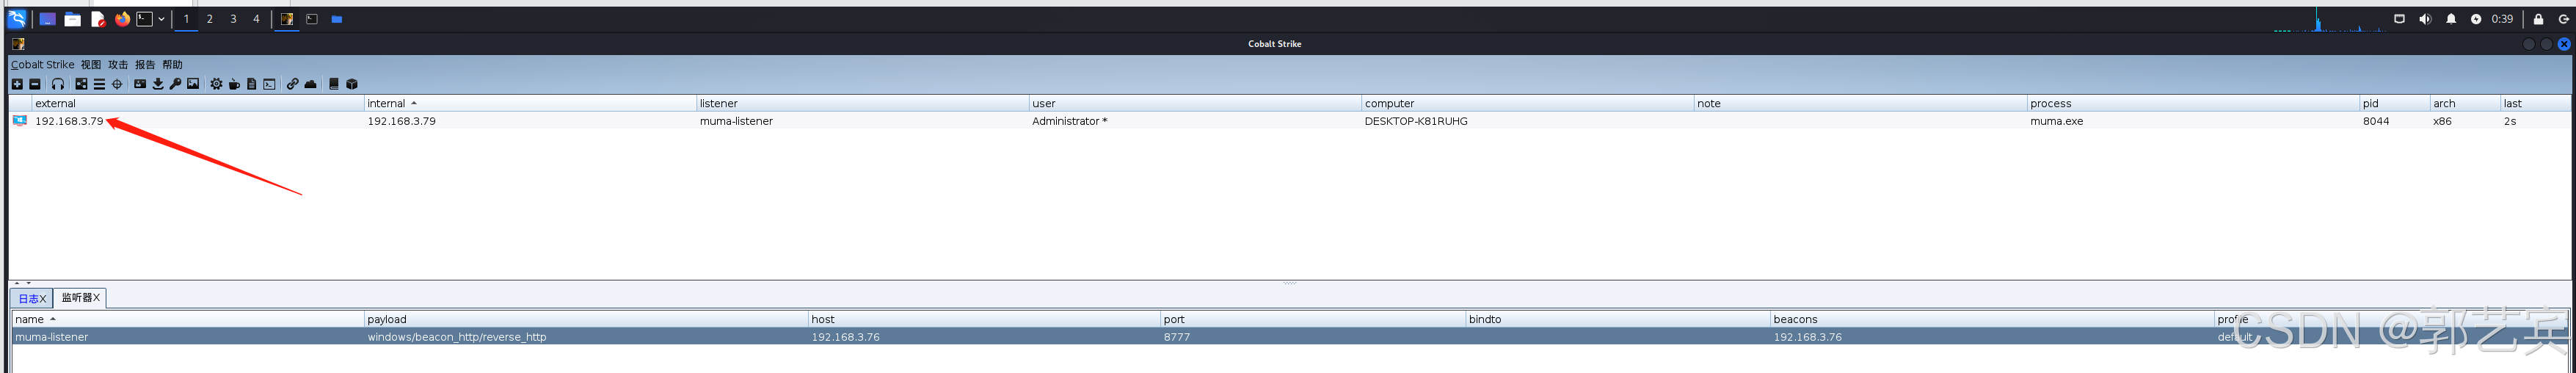
Task: Switch to the pivot graph view icon
Action: pos(81,84)
